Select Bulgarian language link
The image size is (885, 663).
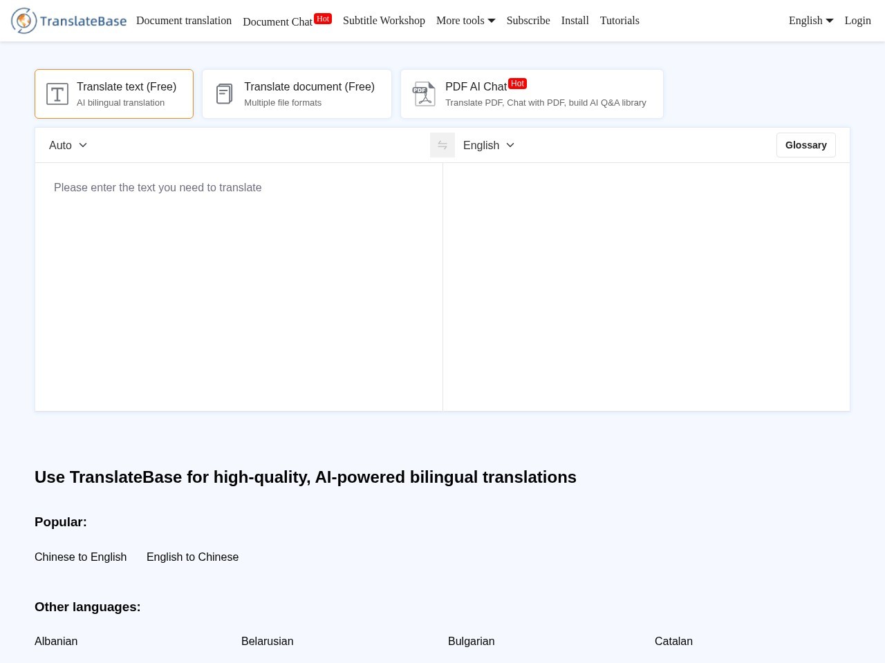[x=472, y=641]
